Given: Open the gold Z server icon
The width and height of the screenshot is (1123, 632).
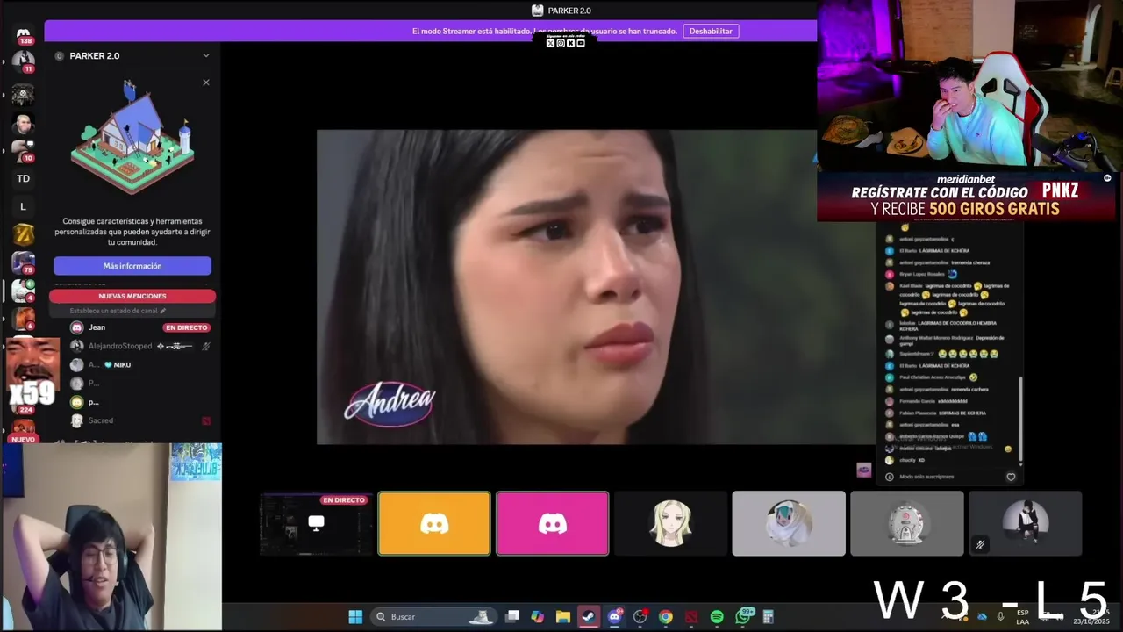Looking at the screenshot, I should point(23,234).
